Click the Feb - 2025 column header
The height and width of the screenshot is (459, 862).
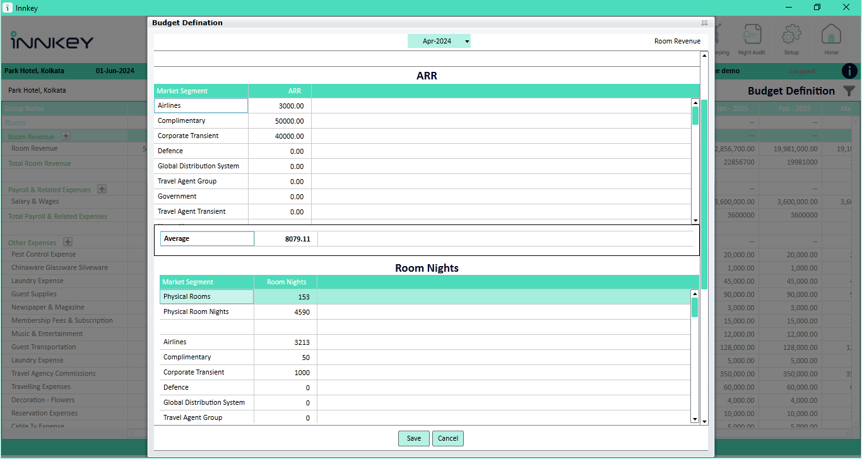pos(789,109)
